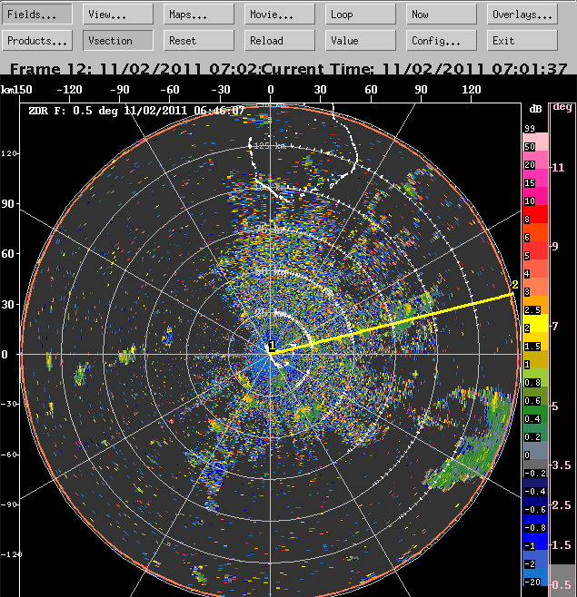The height and width of the screenshot is (597, 577).
Task: Activate the Value readout button
Action: click(x=361, y=40)
